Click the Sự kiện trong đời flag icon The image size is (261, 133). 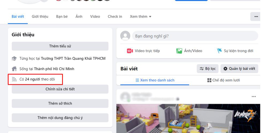pos(220,51)
